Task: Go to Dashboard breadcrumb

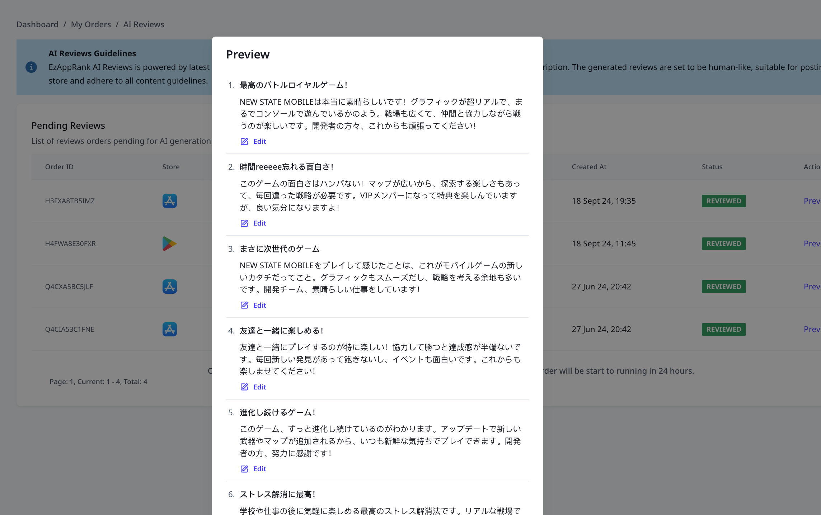Action: (x=37, y=24)
